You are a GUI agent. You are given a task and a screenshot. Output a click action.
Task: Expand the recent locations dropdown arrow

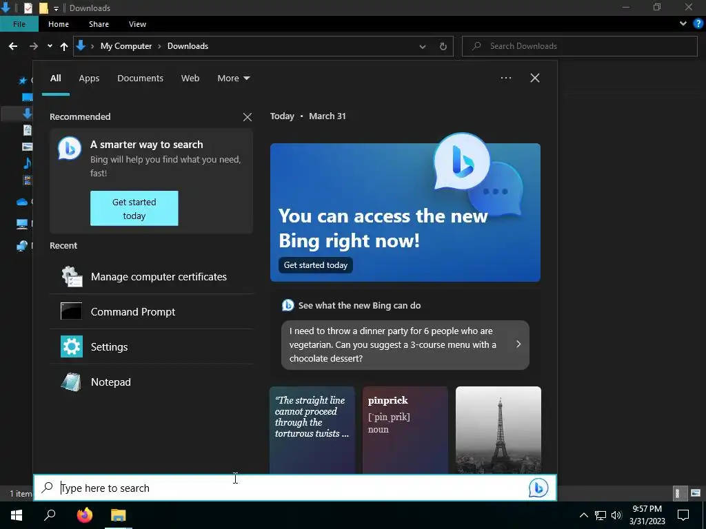click(x=50, y=46)
